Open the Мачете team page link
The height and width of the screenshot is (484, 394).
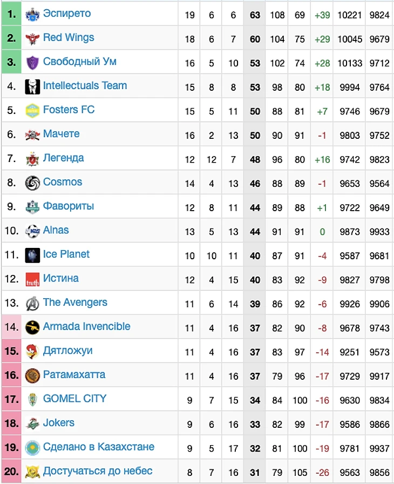click(61, 133)
